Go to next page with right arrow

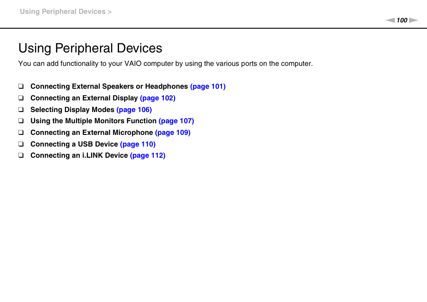pyautogui.click(x=414, y=20)
